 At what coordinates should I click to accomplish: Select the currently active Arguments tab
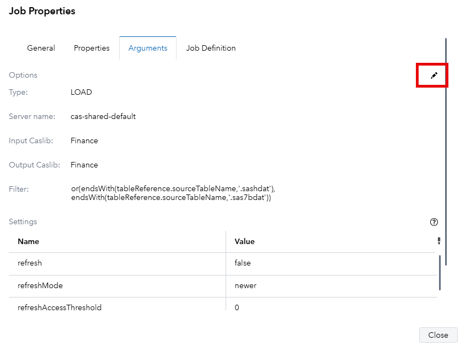(147, 48)
